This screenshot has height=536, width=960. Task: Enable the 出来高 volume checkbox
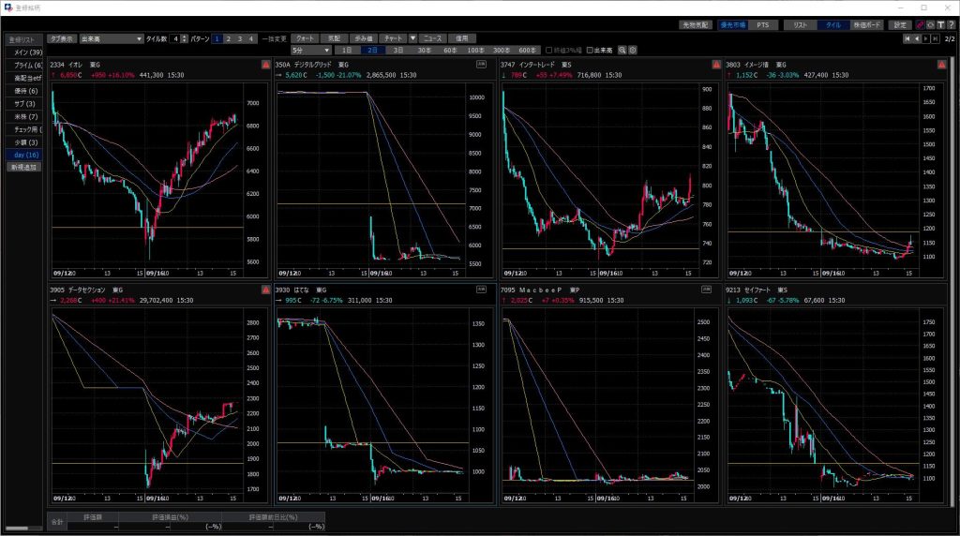point(589,50)
